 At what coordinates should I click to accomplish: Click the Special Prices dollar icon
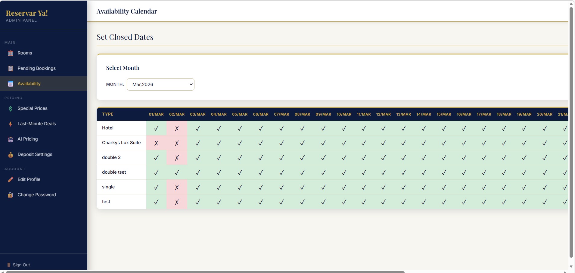click(x=11, y=109)
